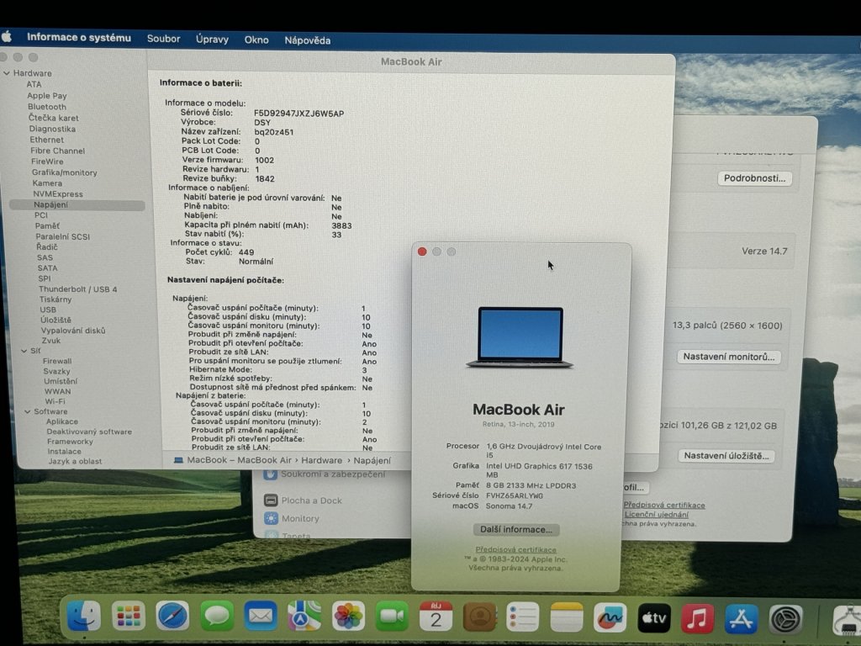Select Úložiště in the sidebar

tap(55, 320)
